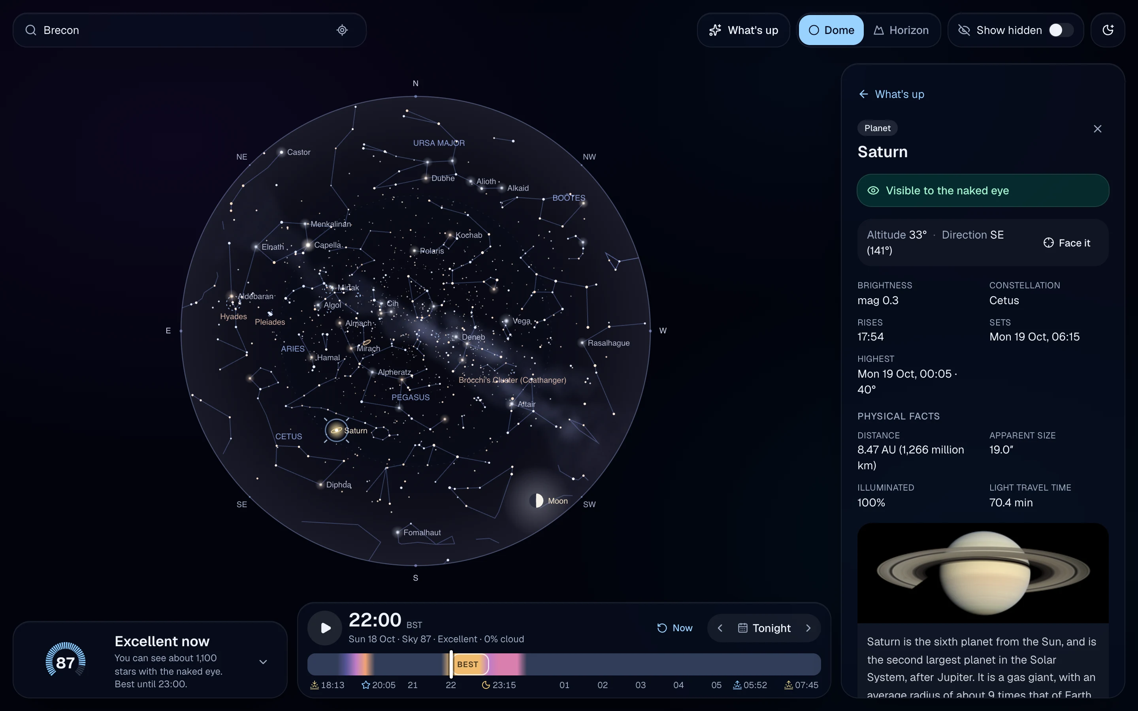Click the 03 hour mark on the timeline
1138x711 pixels.
click(640, 685)
